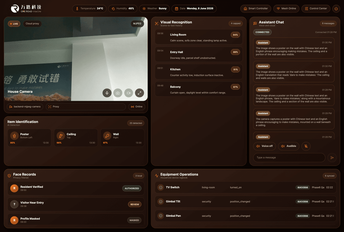Click the Type a message field
344x232 pixels.
pyautogui.click(x=289, y=158)
